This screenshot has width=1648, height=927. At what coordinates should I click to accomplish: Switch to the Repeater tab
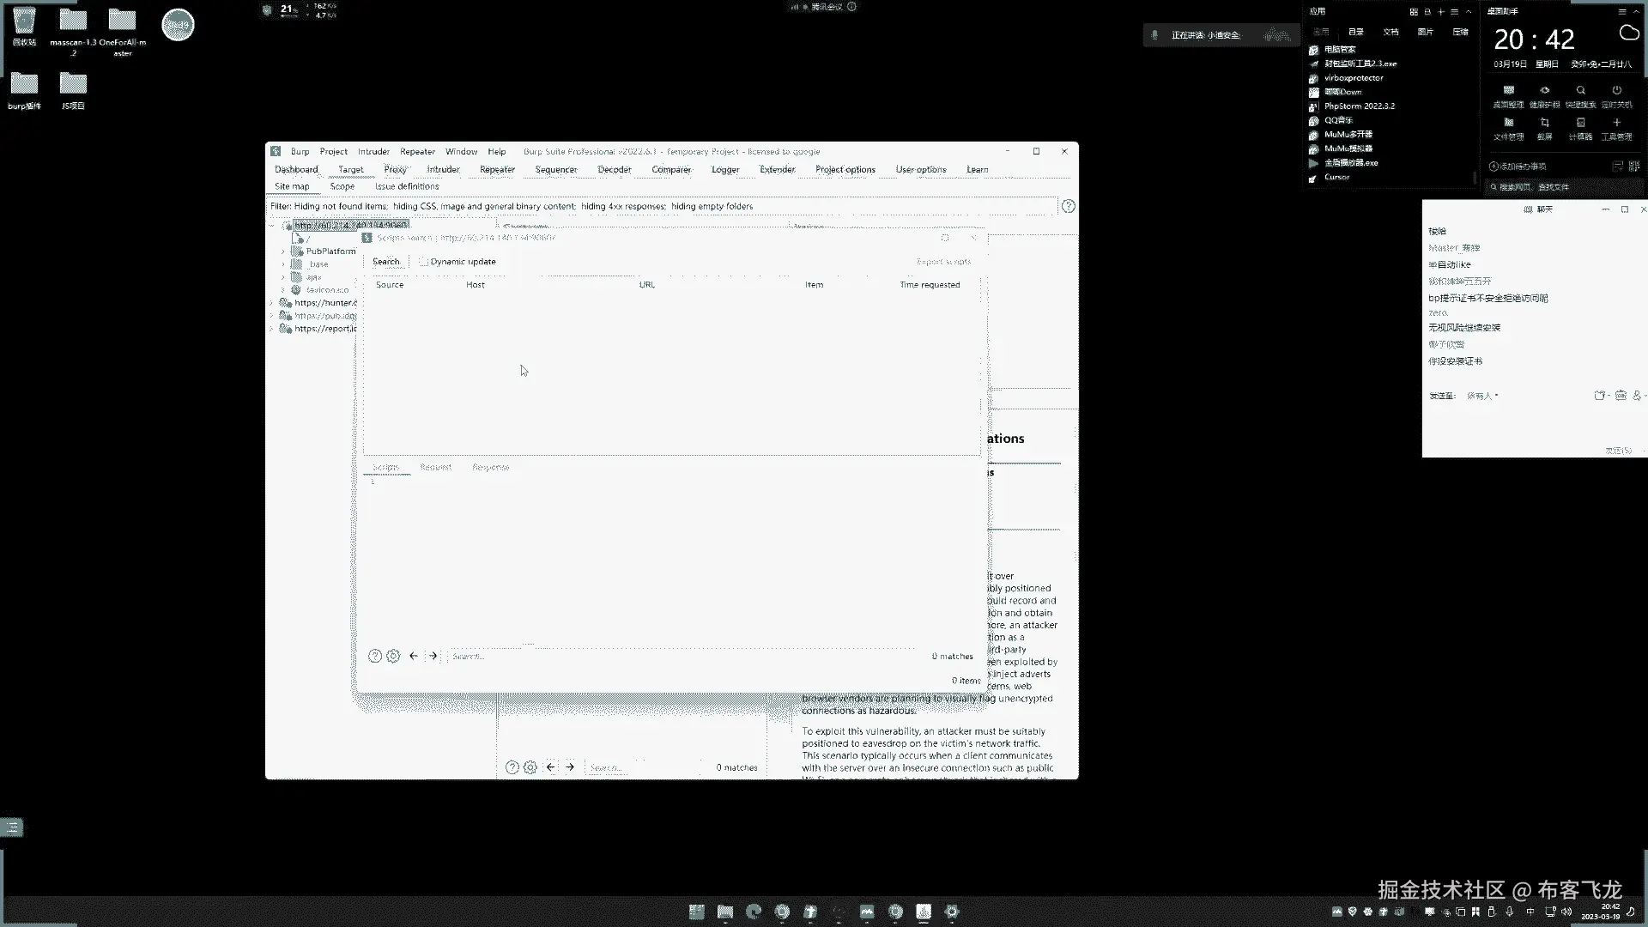point(497,169)
